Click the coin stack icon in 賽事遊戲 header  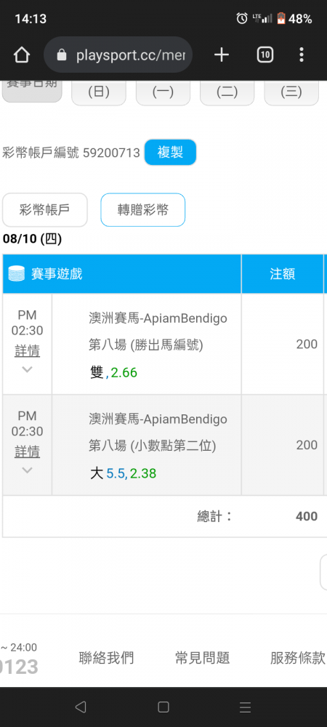pos(17,274)
